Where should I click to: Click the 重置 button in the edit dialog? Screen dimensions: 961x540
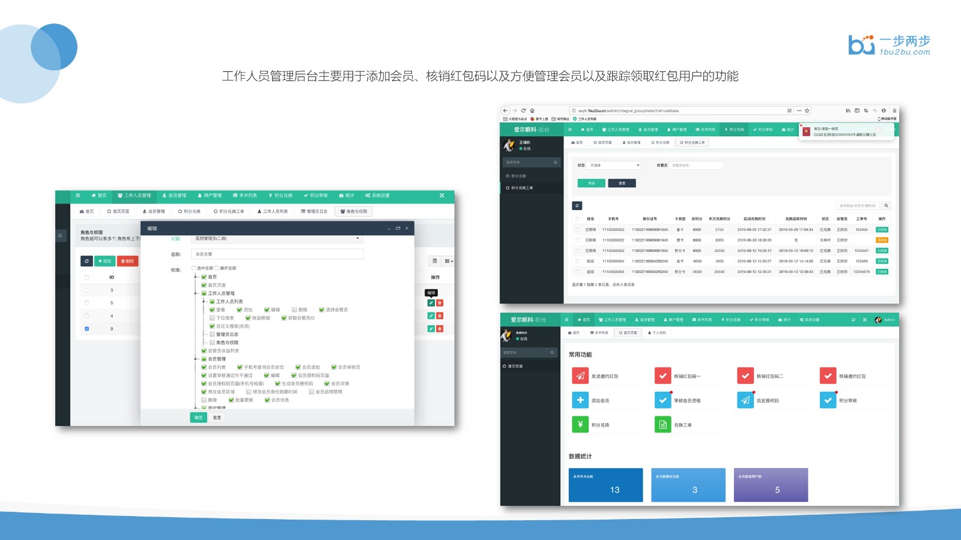(x=217, y=418)
